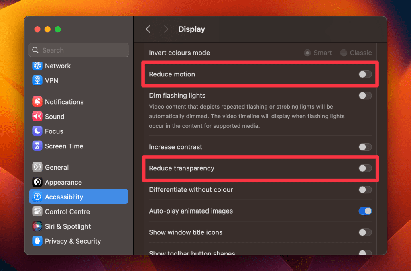Go back using the left chevron
411x271 pixels.
pos(148,29)
